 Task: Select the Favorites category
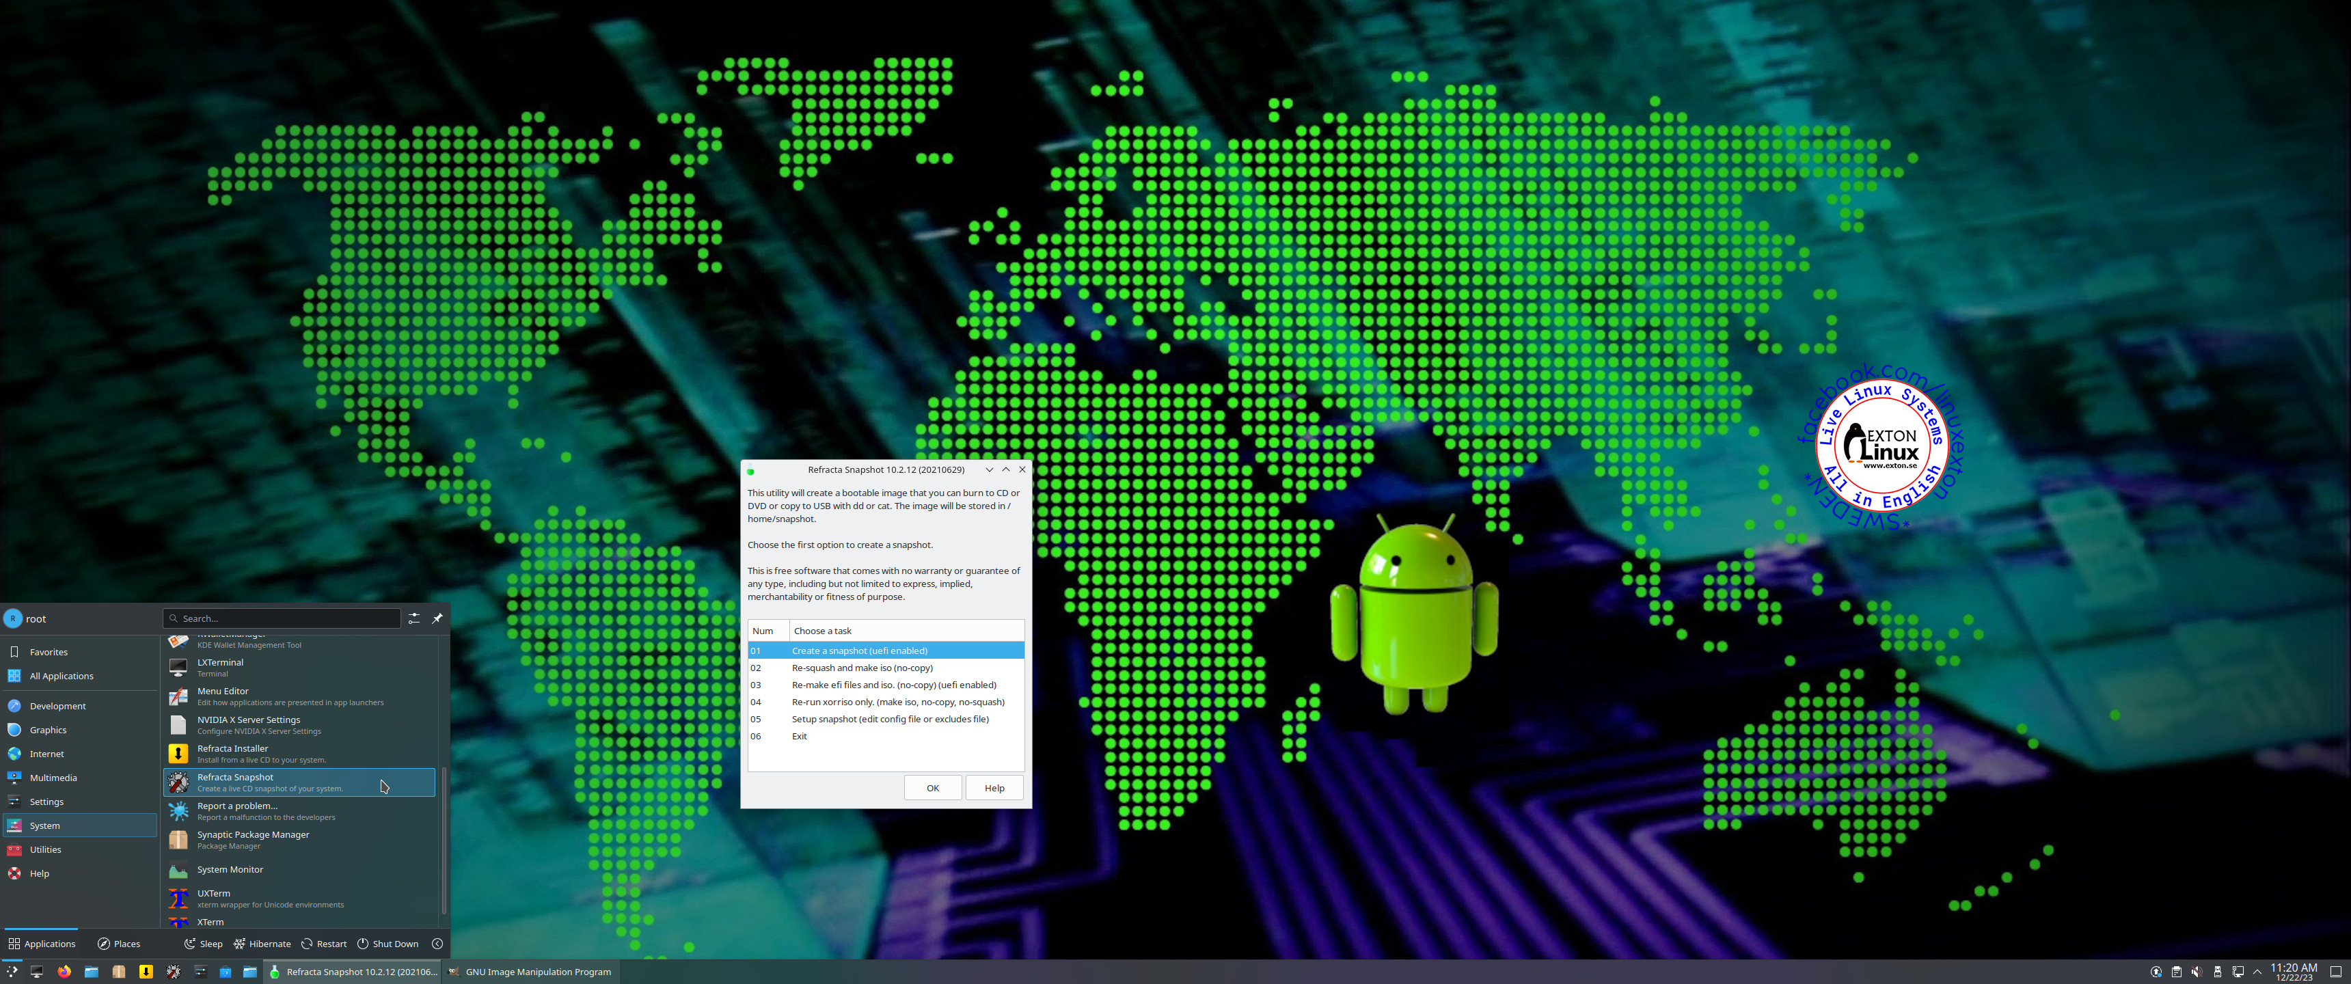coord(81,652)
